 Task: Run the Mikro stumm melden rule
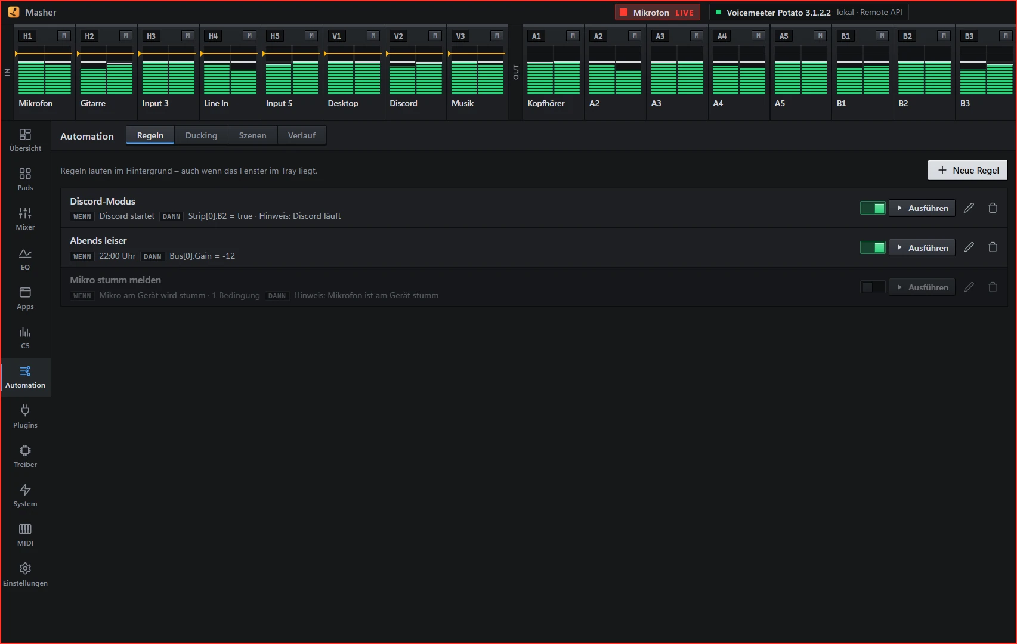coord(922,287)
